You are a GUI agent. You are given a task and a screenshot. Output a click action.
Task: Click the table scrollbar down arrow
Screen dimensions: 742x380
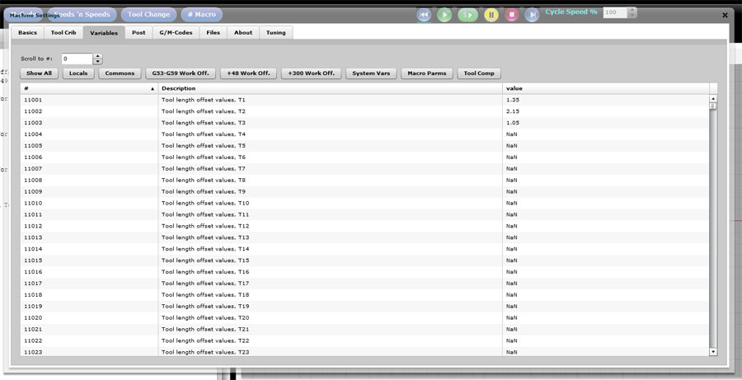[713, 352]
